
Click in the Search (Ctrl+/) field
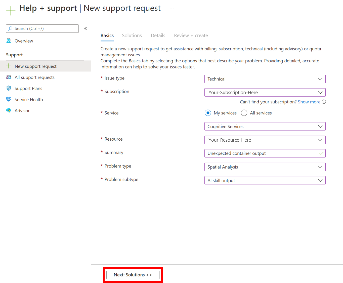pos(42,29)
